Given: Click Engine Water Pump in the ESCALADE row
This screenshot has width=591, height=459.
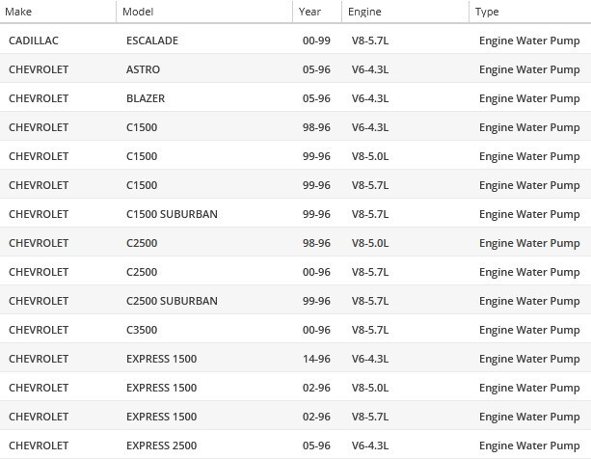Looking at the screenshot, I should [529, 40].
